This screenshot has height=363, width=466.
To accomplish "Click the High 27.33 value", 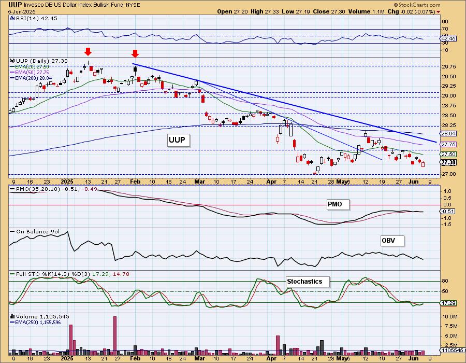I will pos(265,11).
